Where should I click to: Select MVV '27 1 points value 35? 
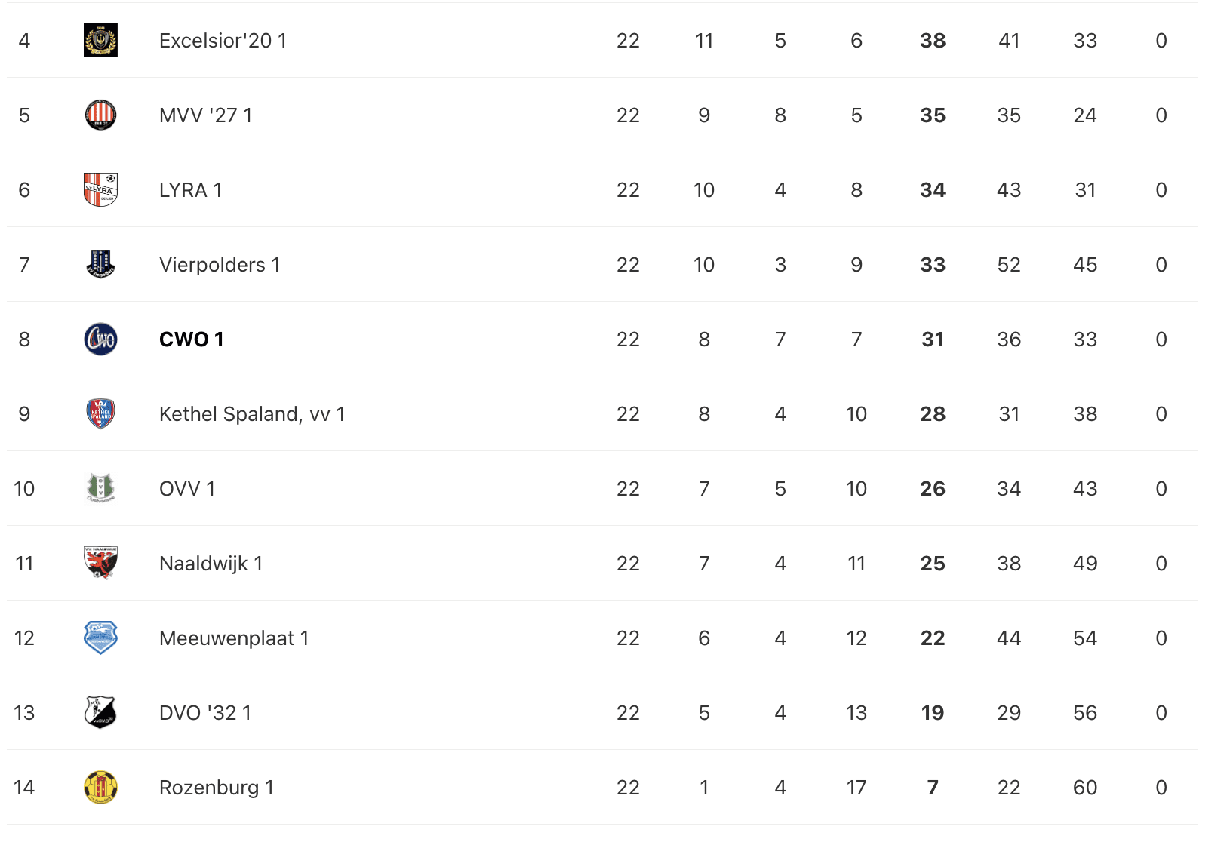pyautogui.click(x=933, y=115)
